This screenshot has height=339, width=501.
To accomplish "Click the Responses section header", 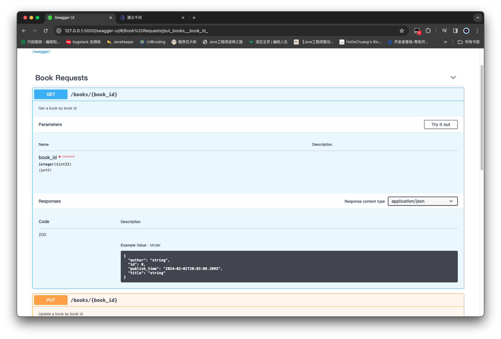I will click(x=50, y=201).
